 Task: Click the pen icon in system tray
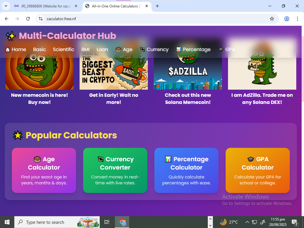[263, 222]
